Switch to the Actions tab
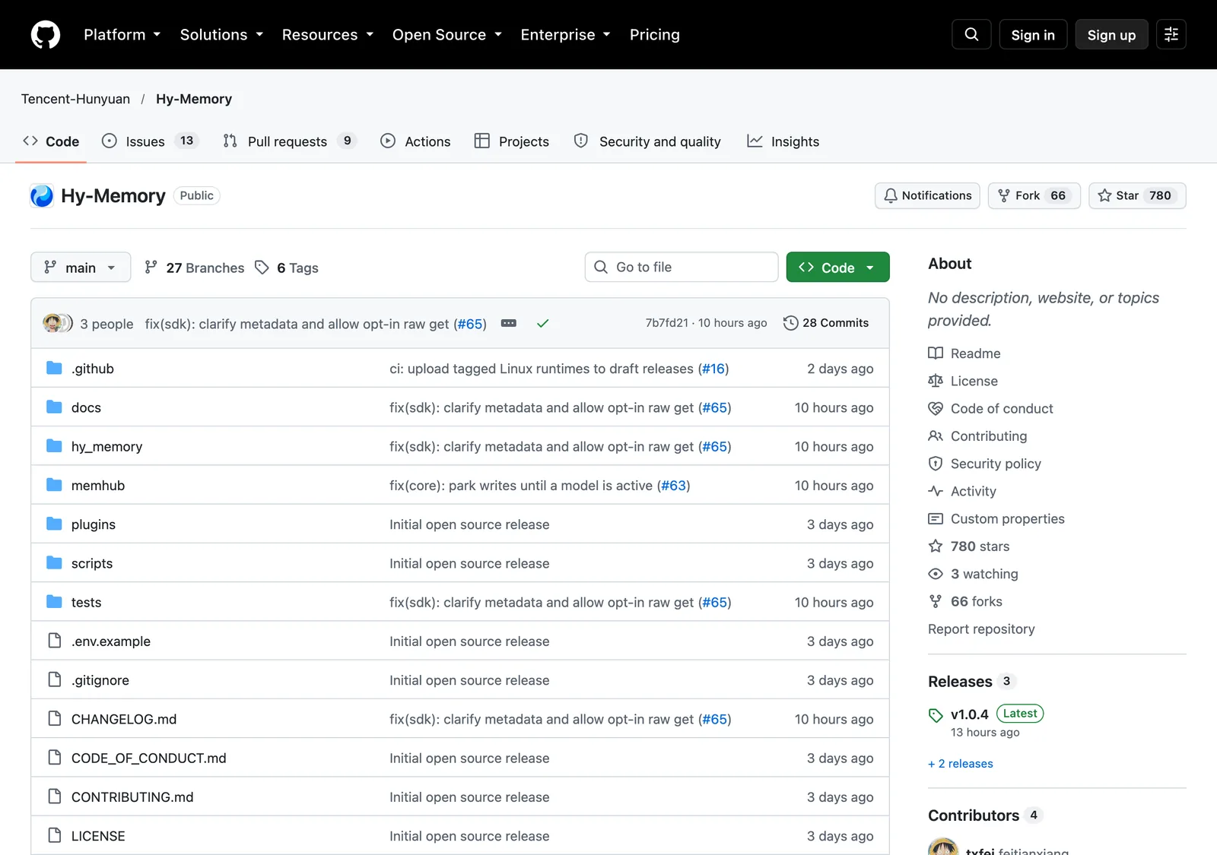Image resolution: width=1217 pixels, height=855 pixels. pos(415,141)
